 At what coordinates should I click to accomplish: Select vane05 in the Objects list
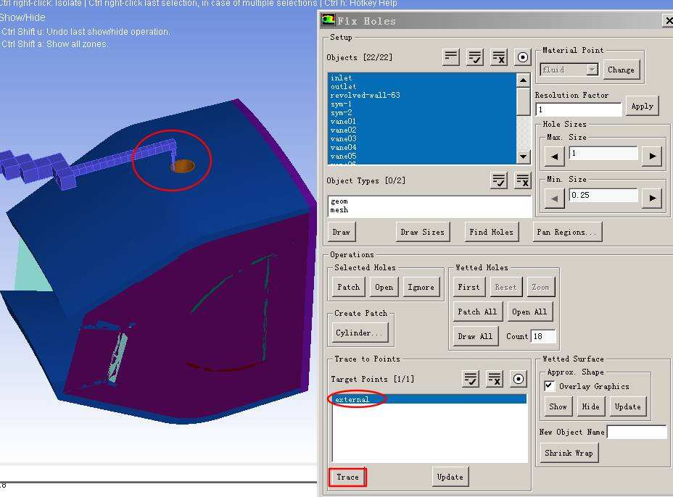point(422,156)
